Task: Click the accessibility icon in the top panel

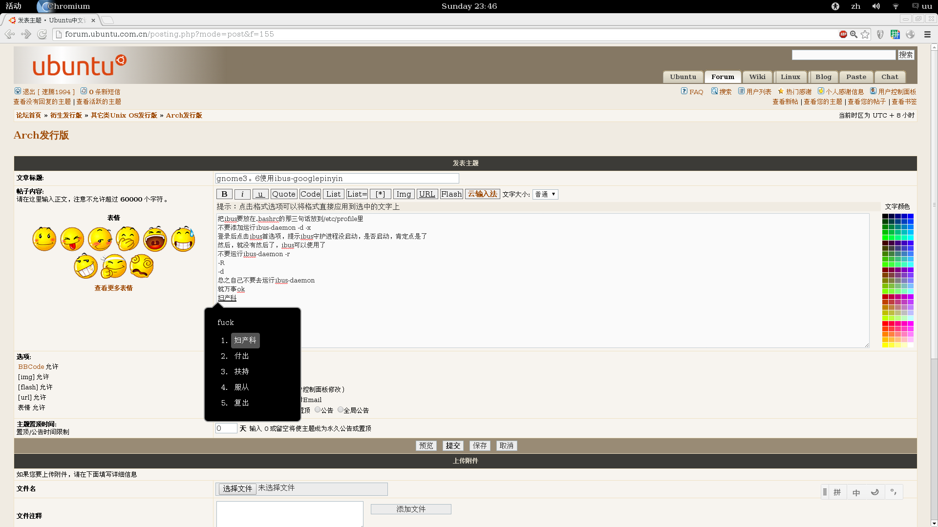Action: click(835, 6)
